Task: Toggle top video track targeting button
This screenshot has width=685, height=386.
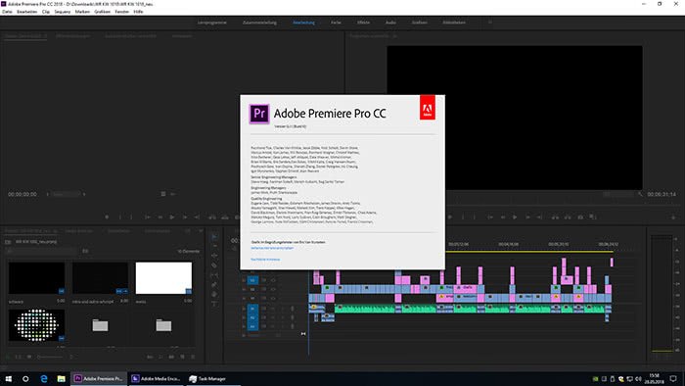Action: 252,280
